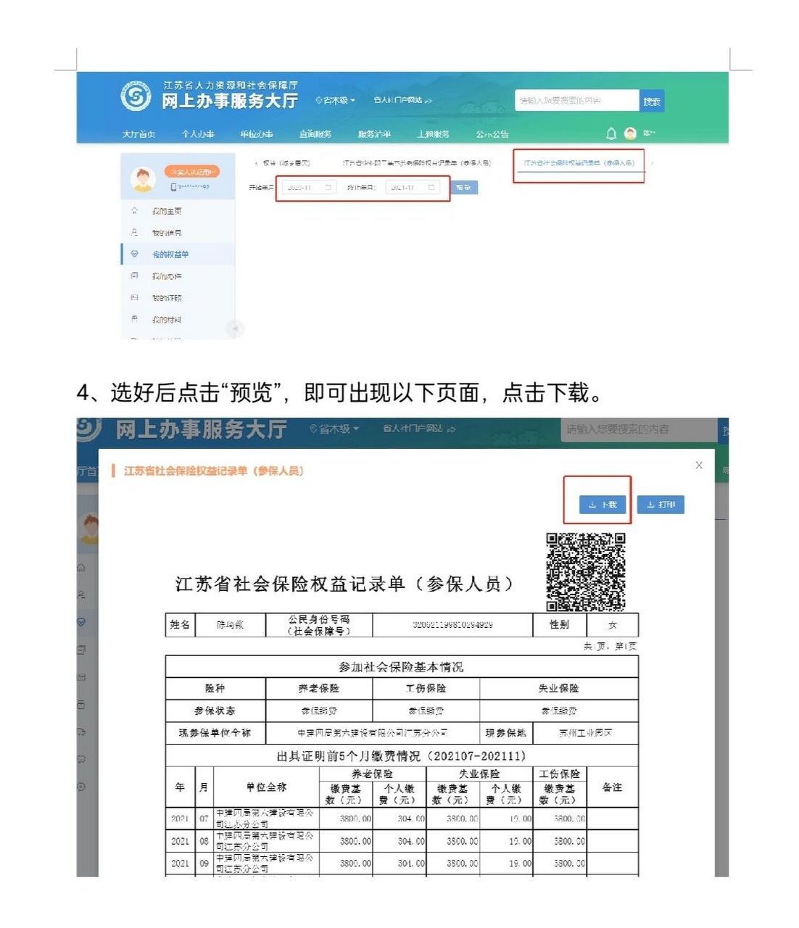Open calendar icon in the end date field
799x928 pixels.
coord(431,188)
